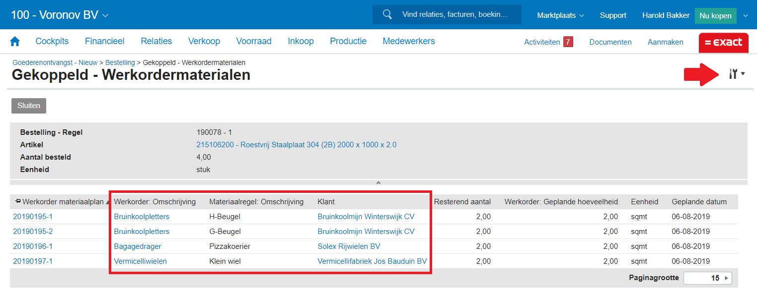Screen dimensions: 757x294
Task: Select the G-Beugel cell
Action: click(225, 232)
